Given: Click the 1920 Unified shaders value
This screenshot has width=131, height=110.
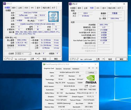Looking at the screenshot, I should click(63, 96).
